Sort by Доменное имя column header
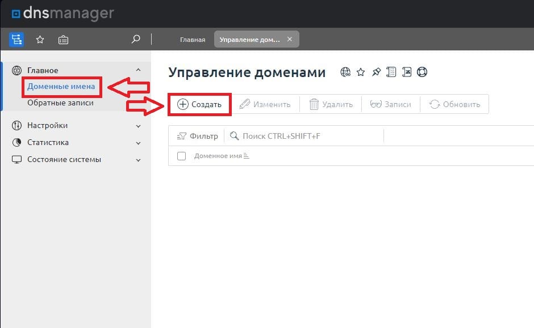 [222, 156]
